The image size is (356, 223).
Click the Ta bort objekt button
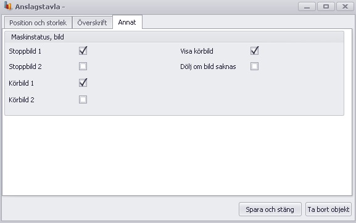coord(328,209)
